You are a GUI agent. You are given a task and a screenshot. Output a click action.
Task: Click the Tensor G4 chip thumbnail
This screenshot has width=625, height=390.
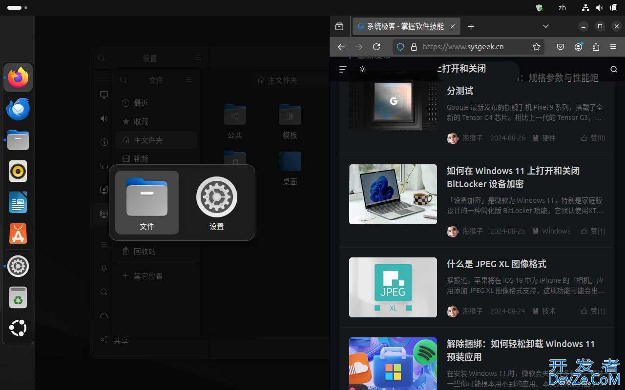(393, 102)
